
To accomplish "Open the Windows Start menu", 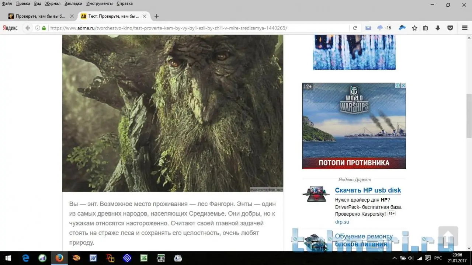I will point(8,258).
